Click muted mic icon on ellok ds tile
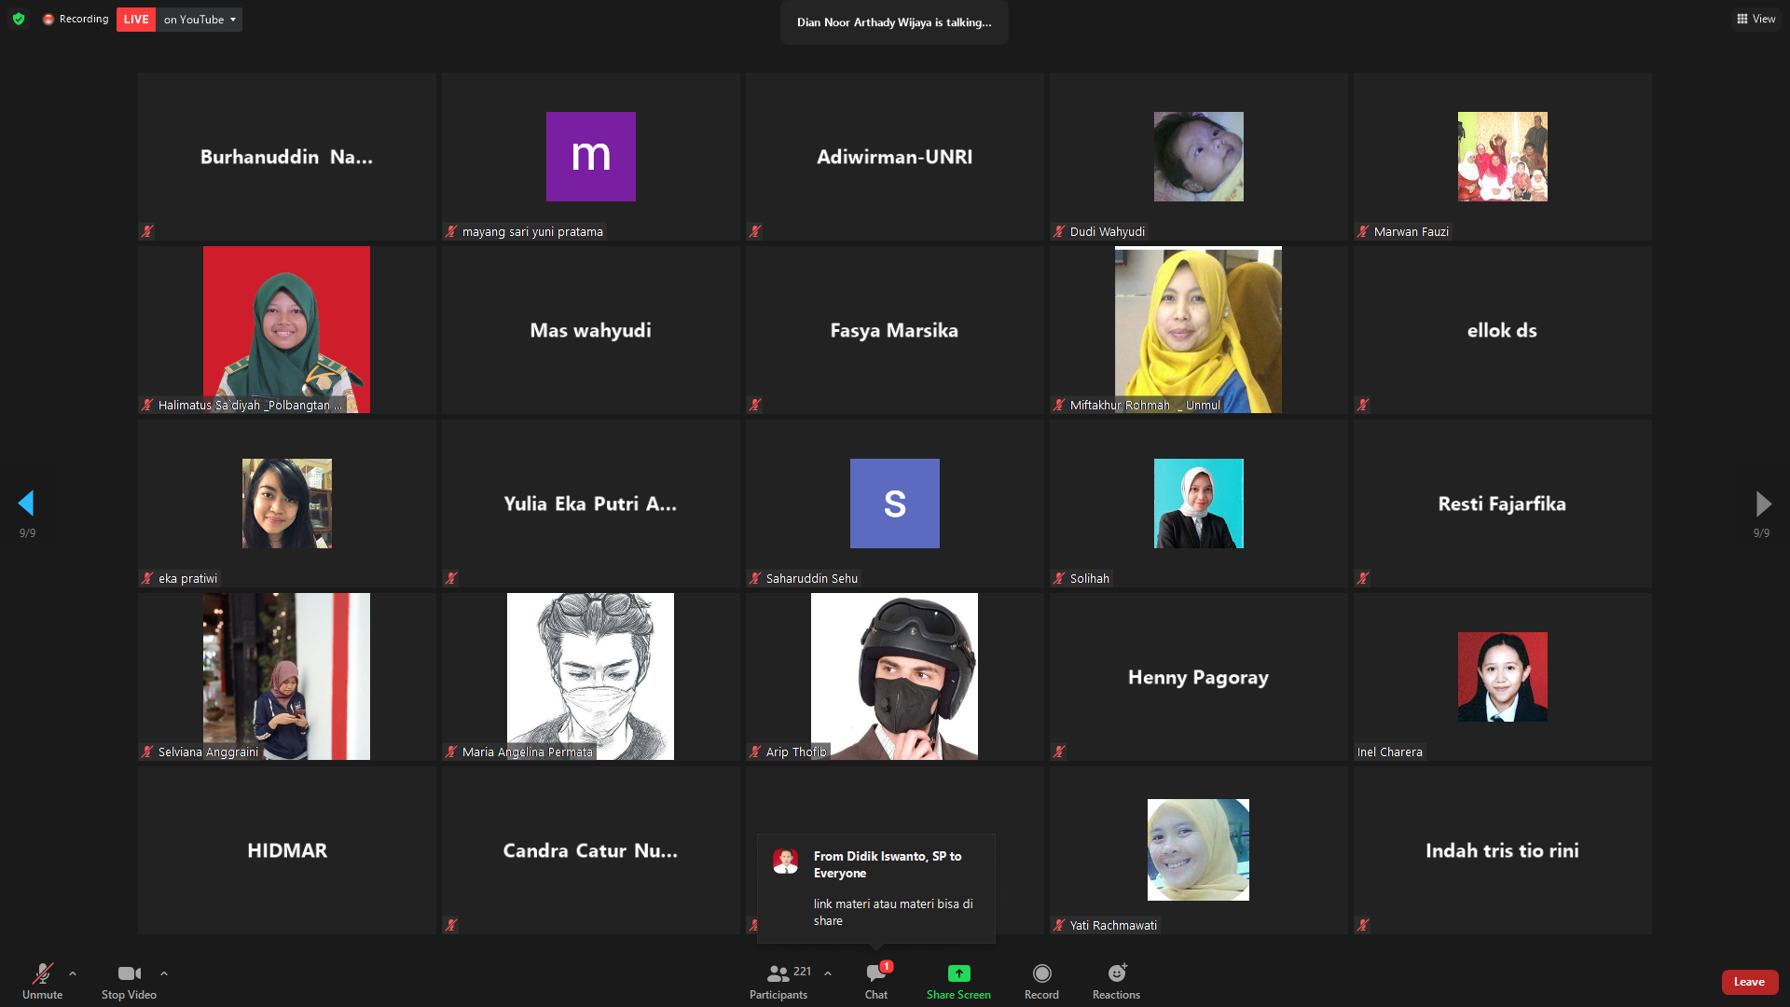Viewport: 1790px width, 1007px height. point(1363,405)
